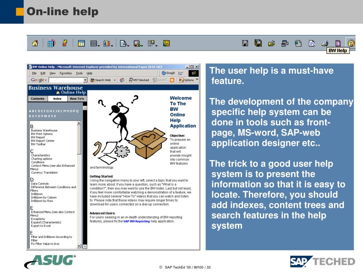This screenshot has height=272, width=363.
Task: Click in the Google search input field
Action: [66, 80]
